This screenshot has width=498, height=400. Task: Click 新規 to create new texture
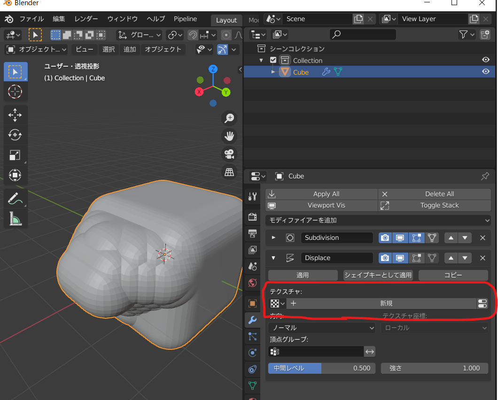click(382, 303)
